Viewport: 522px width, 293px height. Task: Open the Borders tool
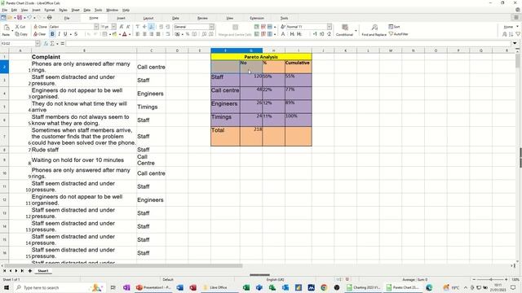coord(105,34)
